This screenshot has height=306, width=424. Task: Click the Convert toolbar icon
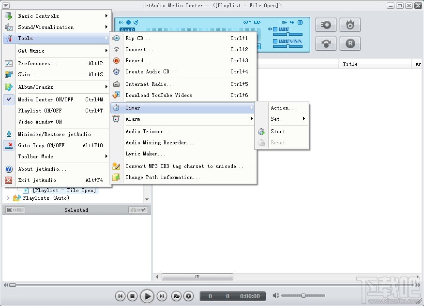(x=326, y=44)
